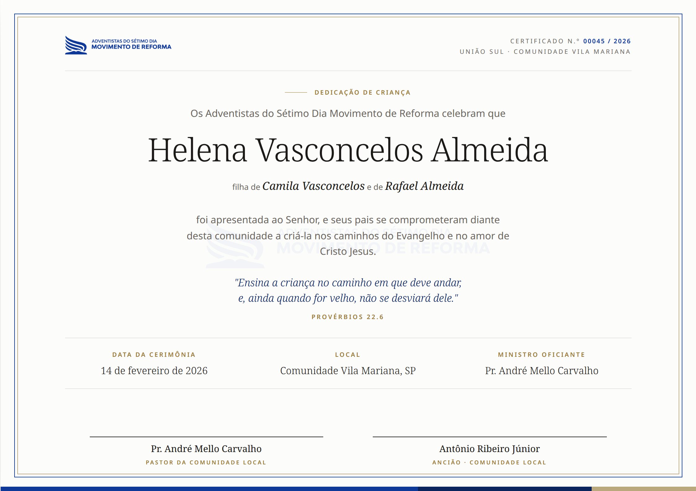
Task: Click the 'MINISTRO OFICIANTE' label
Action: click(x=542, y=355)
